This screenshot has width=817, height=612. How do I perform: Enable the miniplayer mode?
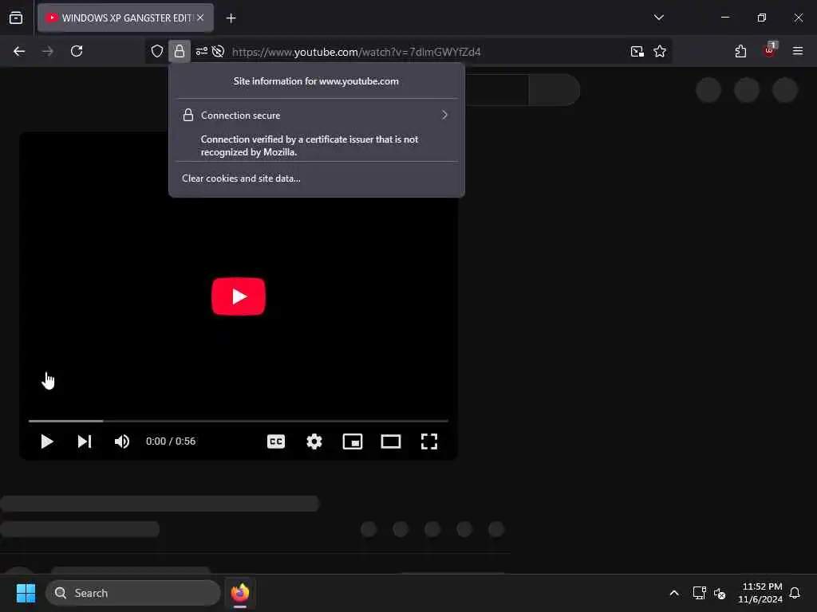point(352,441)
